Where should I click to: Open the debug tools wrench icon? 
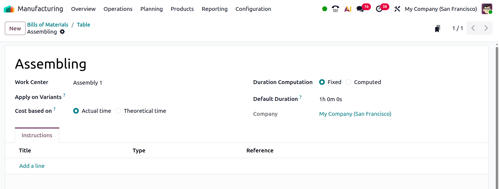click(397, 9)
